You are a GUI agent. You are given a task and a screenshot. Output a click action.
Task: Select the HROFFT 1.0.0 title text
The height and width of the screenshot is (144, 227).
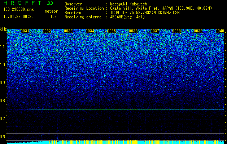(28, 3)
